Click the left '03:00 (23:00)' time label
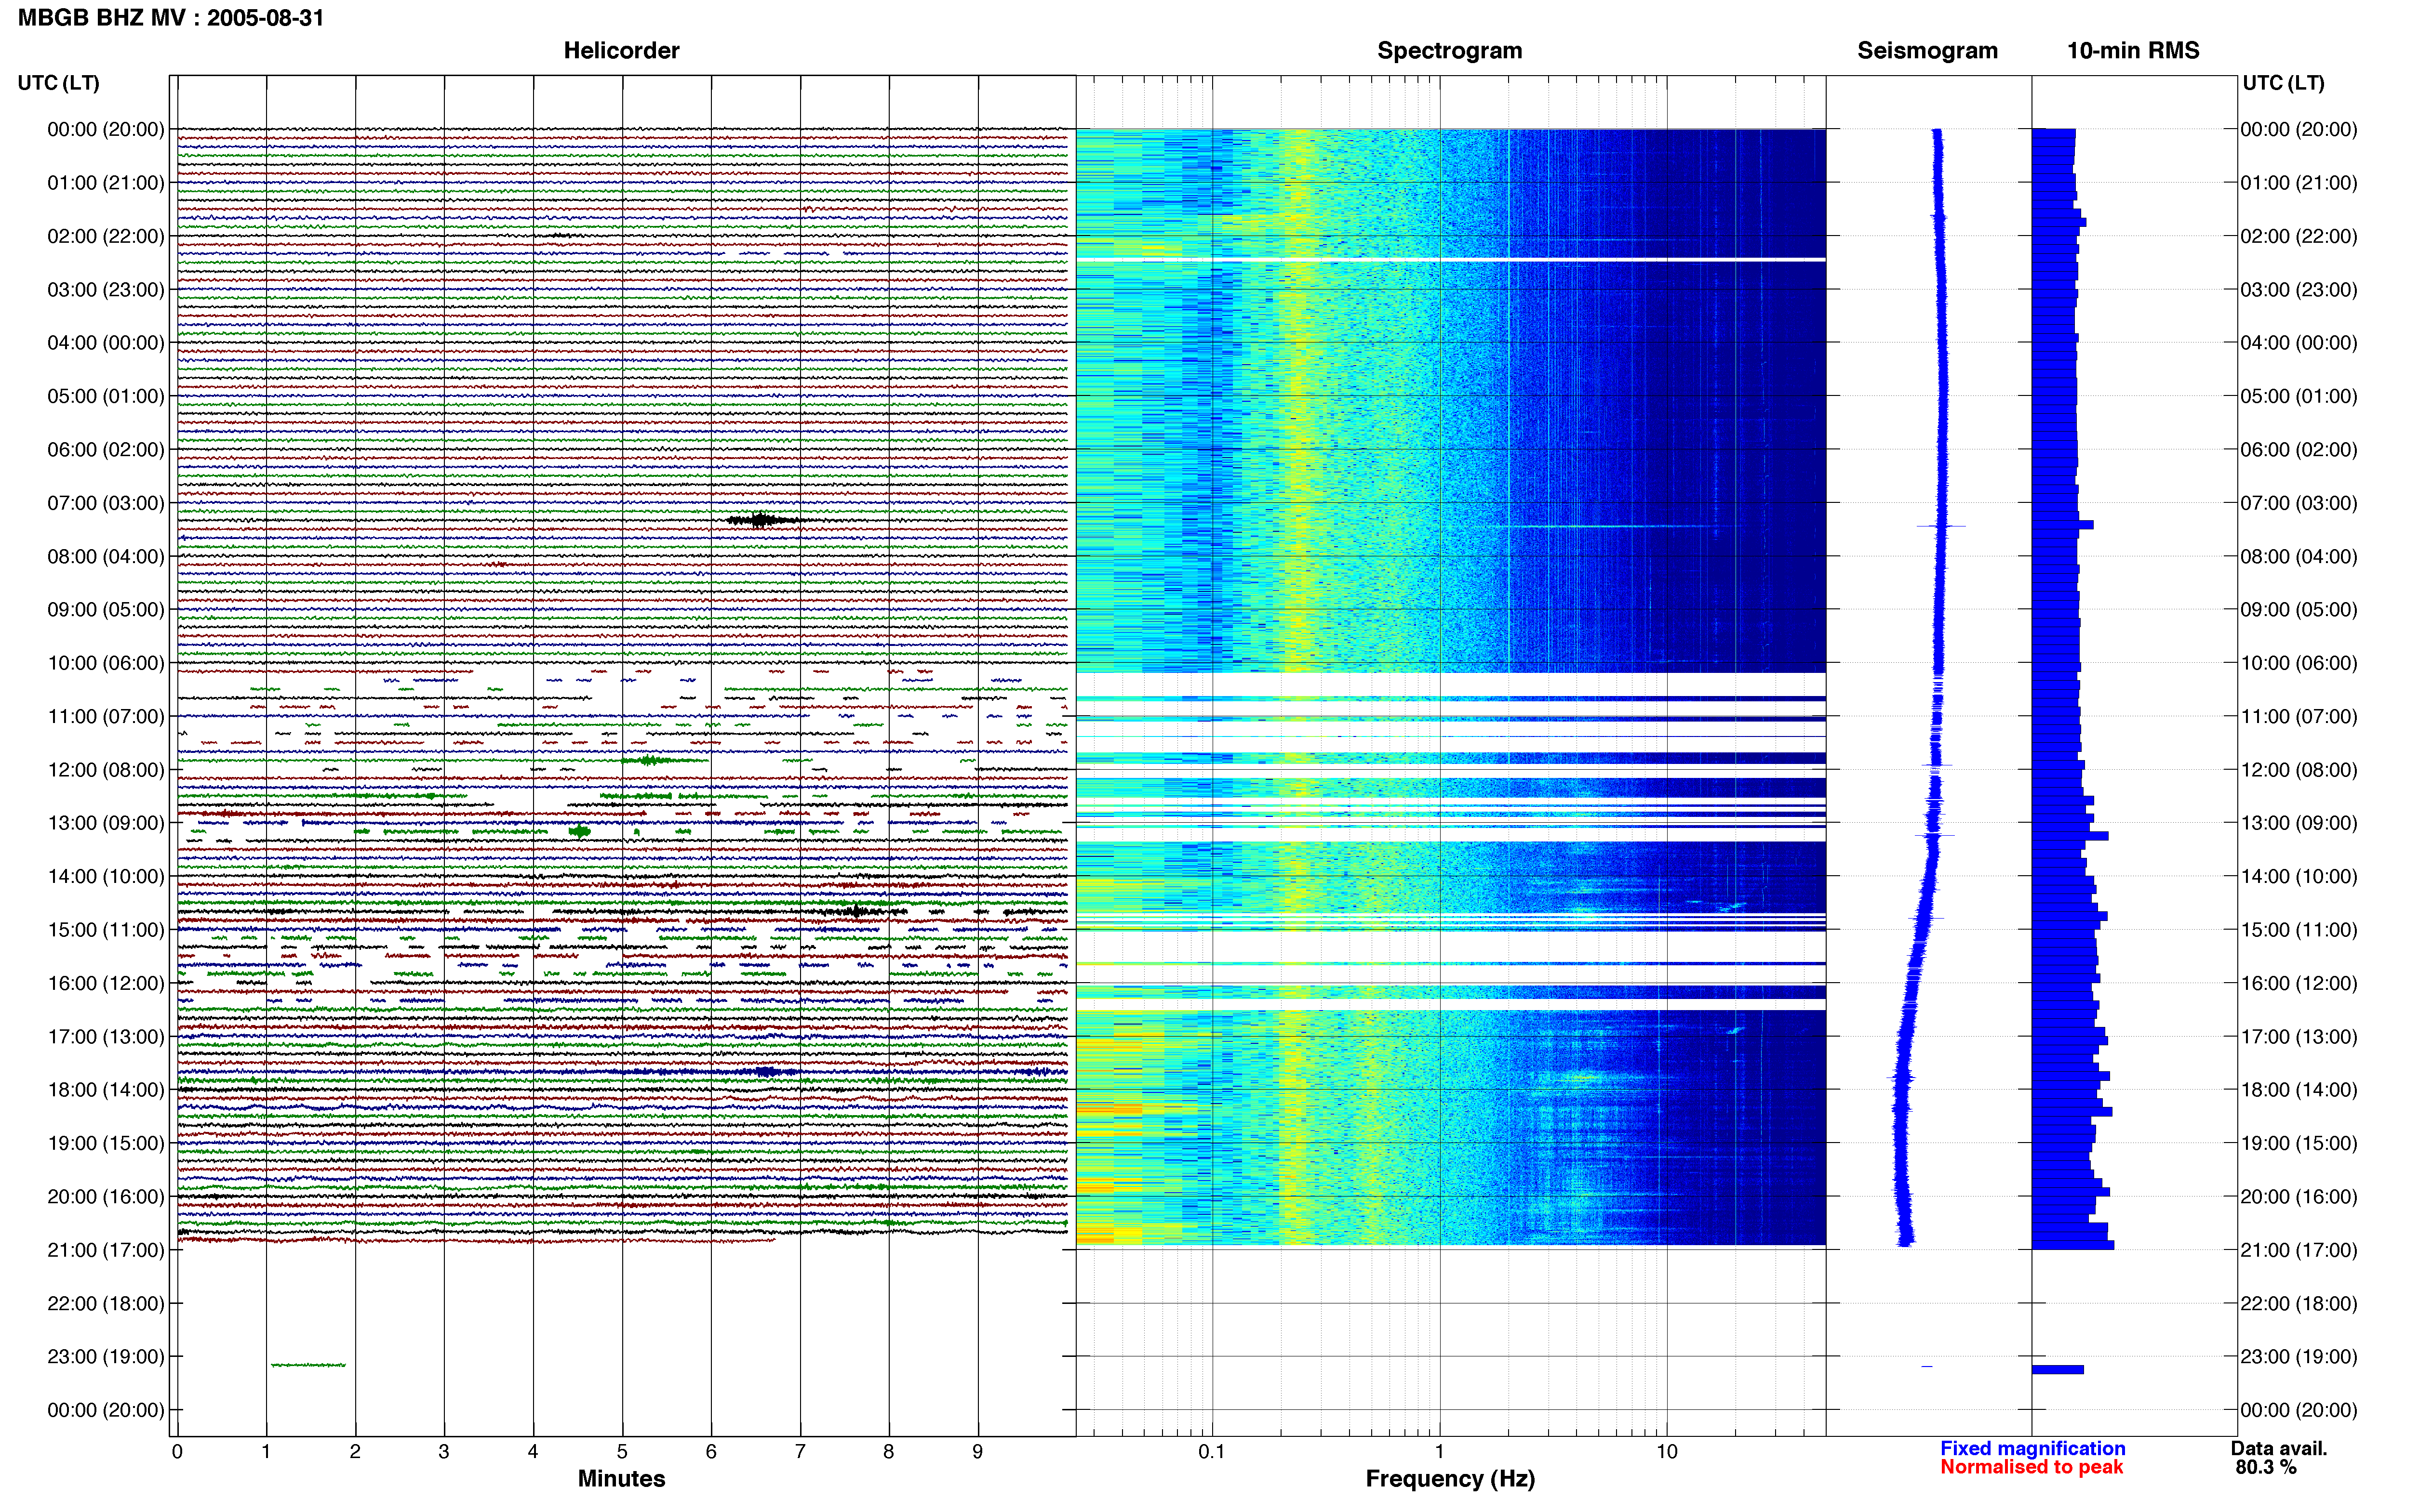Image resolution: width=2419 pixels, height=1512 pixels. 106,290
